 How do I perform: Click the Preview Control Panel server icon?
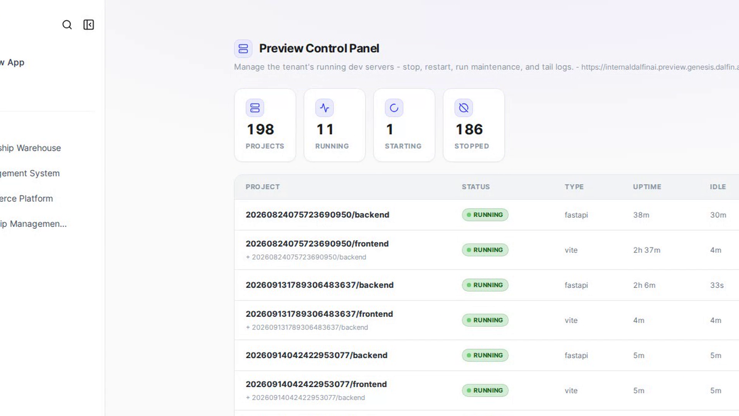[243, 49]
